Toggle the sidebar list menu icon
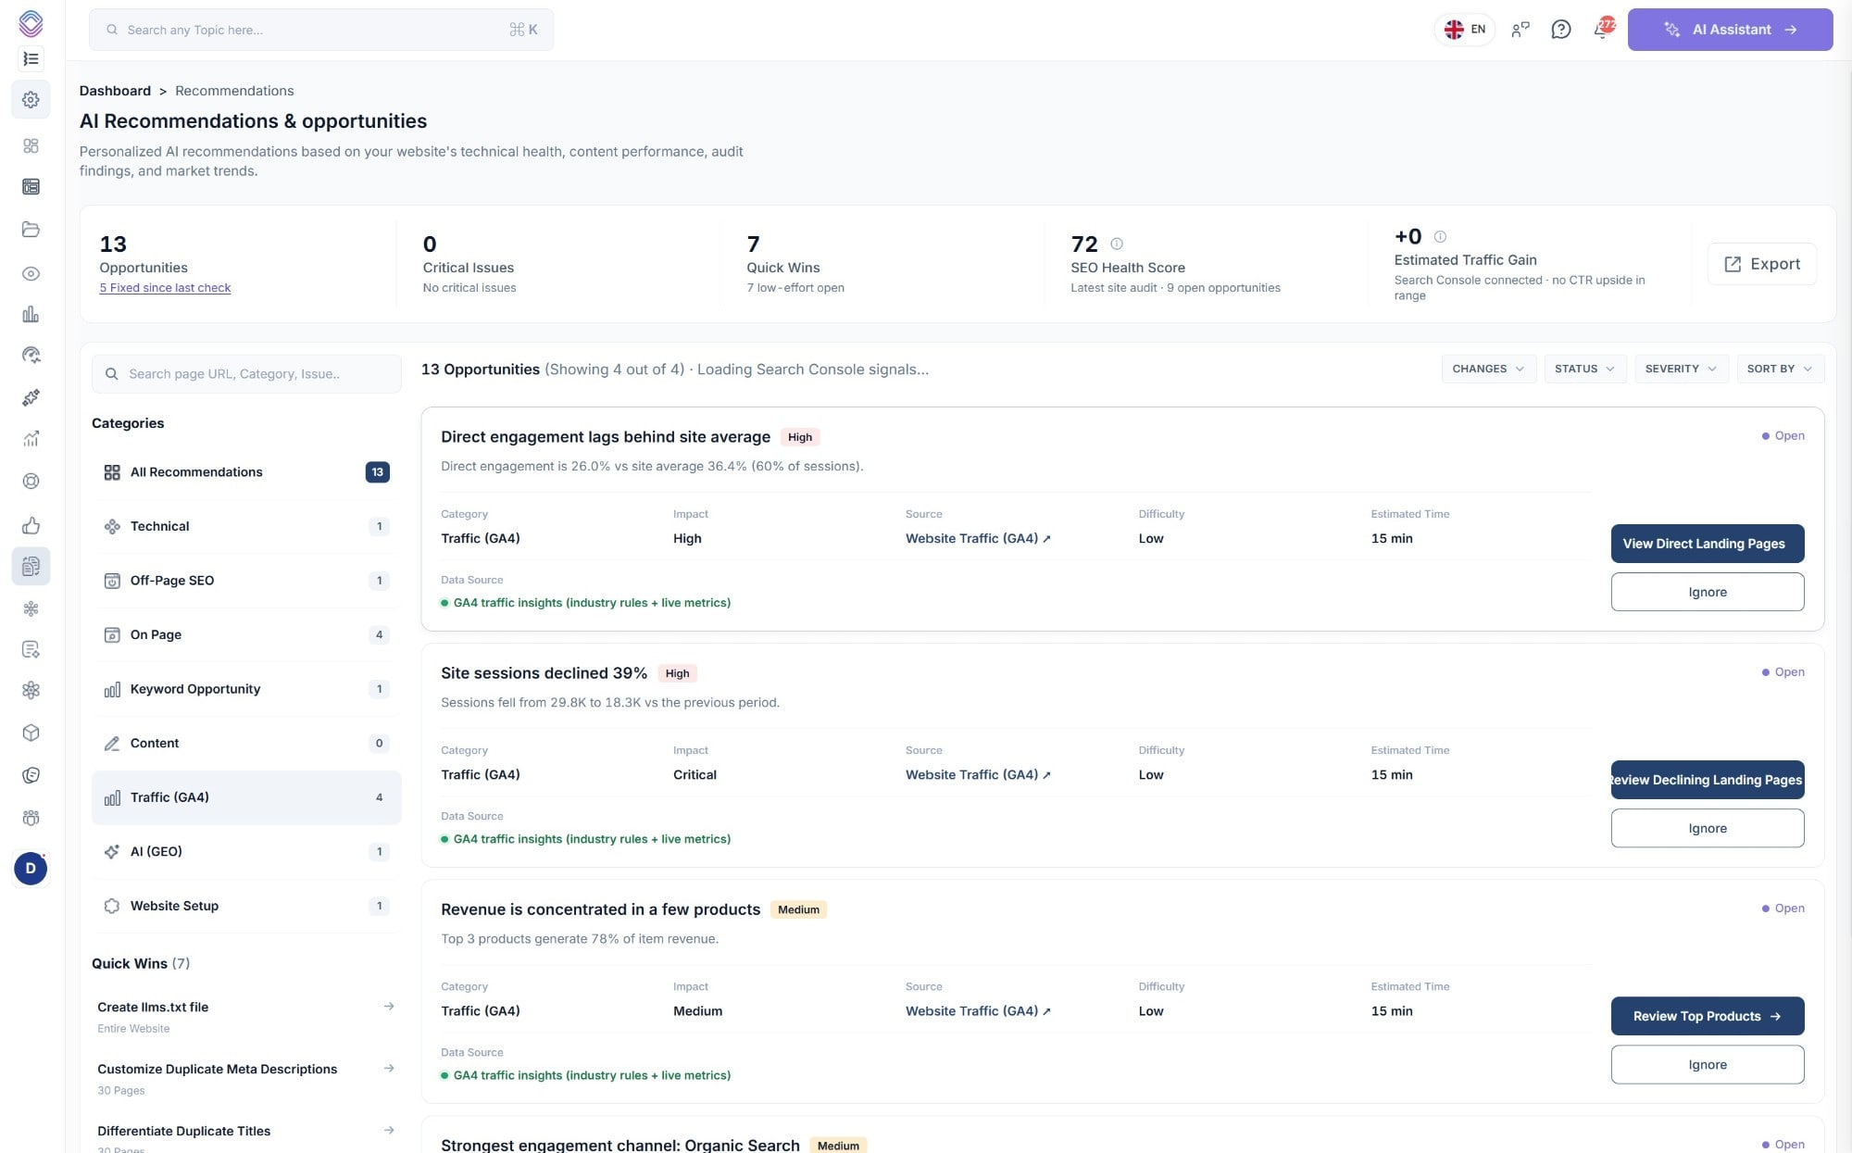 (x=31, y=58)
